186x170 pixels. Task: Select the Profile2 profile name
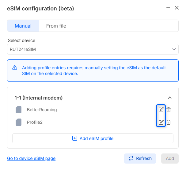coord(35,122)
